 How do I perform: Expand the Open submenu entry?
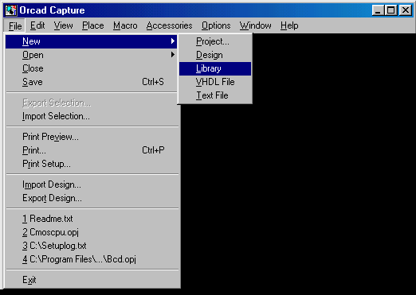91,55
